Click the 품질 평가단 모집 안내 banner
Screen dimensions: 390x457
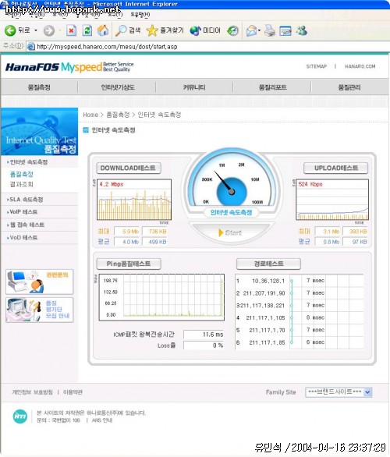(x=39, y=310)
